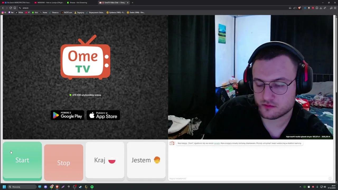Open Discord from the taskbar
The height and width of the screenshot is (190, 338).
[x=46, y=187]
